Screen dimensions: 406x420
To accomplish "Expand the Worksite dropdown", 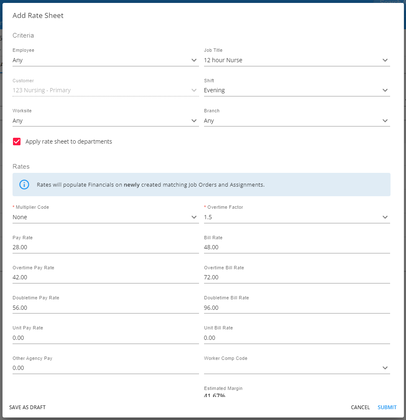I will click(105, 121).
